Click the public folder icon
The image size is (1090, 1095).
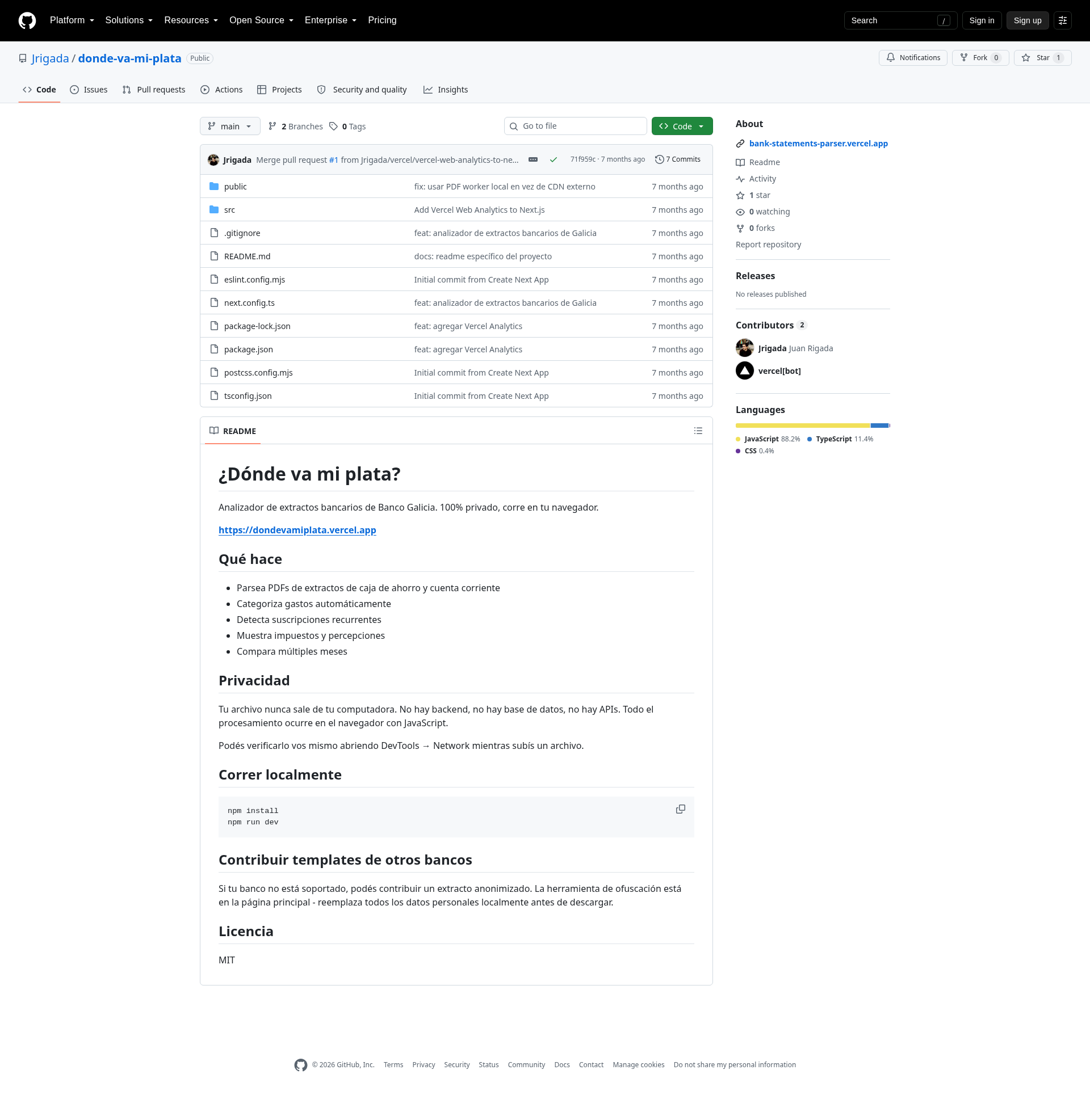tap(214, 187)
